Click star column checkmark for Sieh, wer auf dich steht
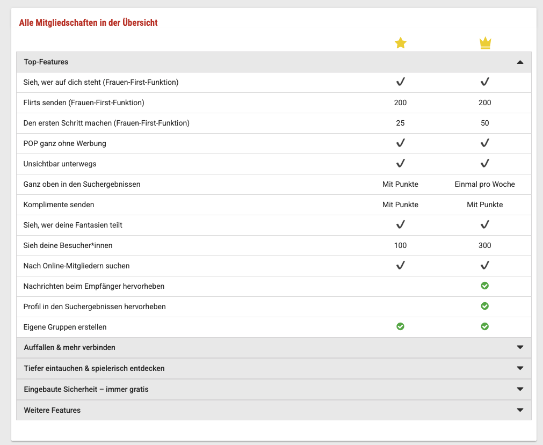The width and height of the screenshot is (543, 445). pos(400,82)
